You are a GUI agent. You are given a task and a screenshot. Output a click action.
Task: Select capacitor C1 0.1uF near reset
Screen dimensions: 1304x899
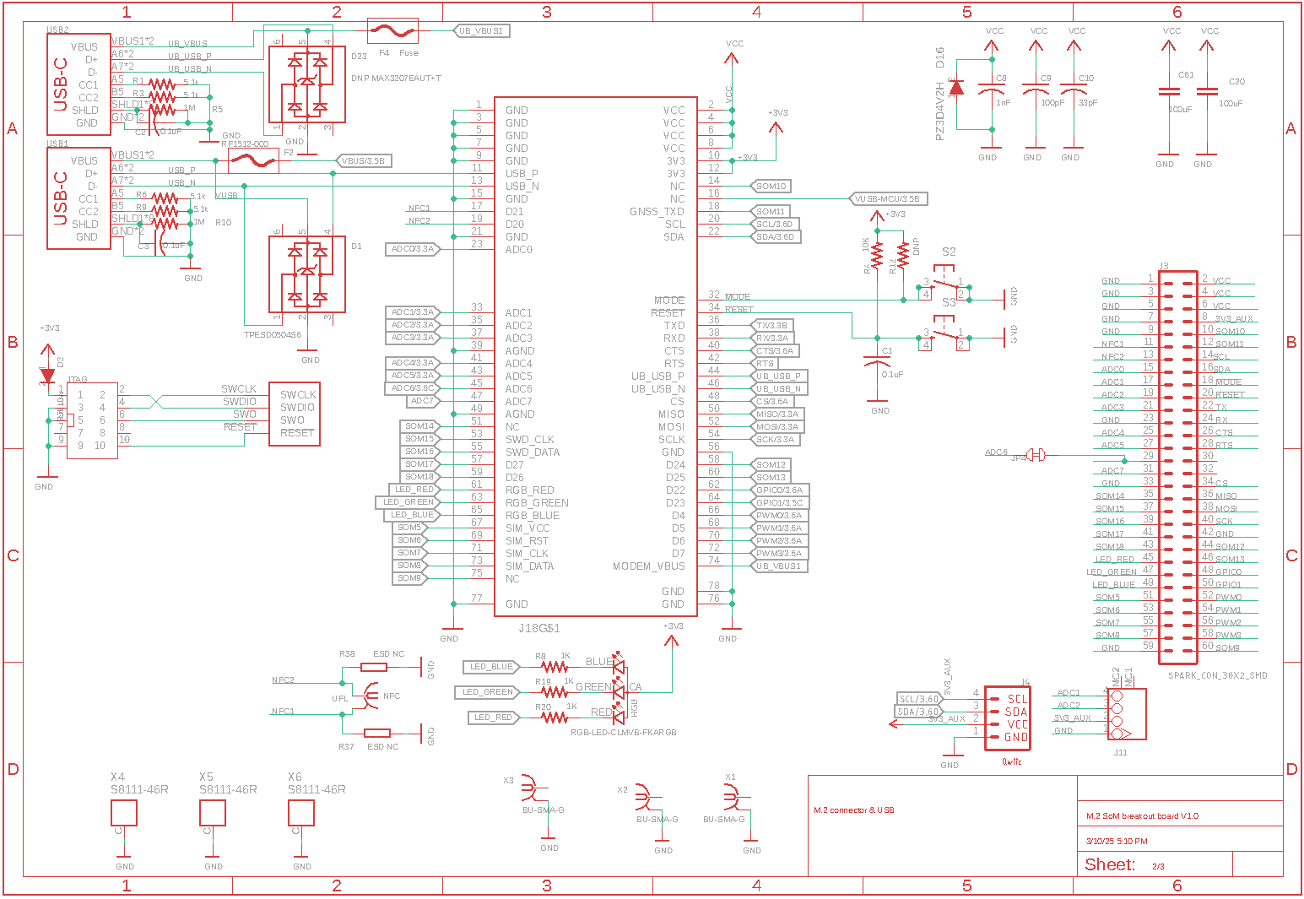point(878,361)
